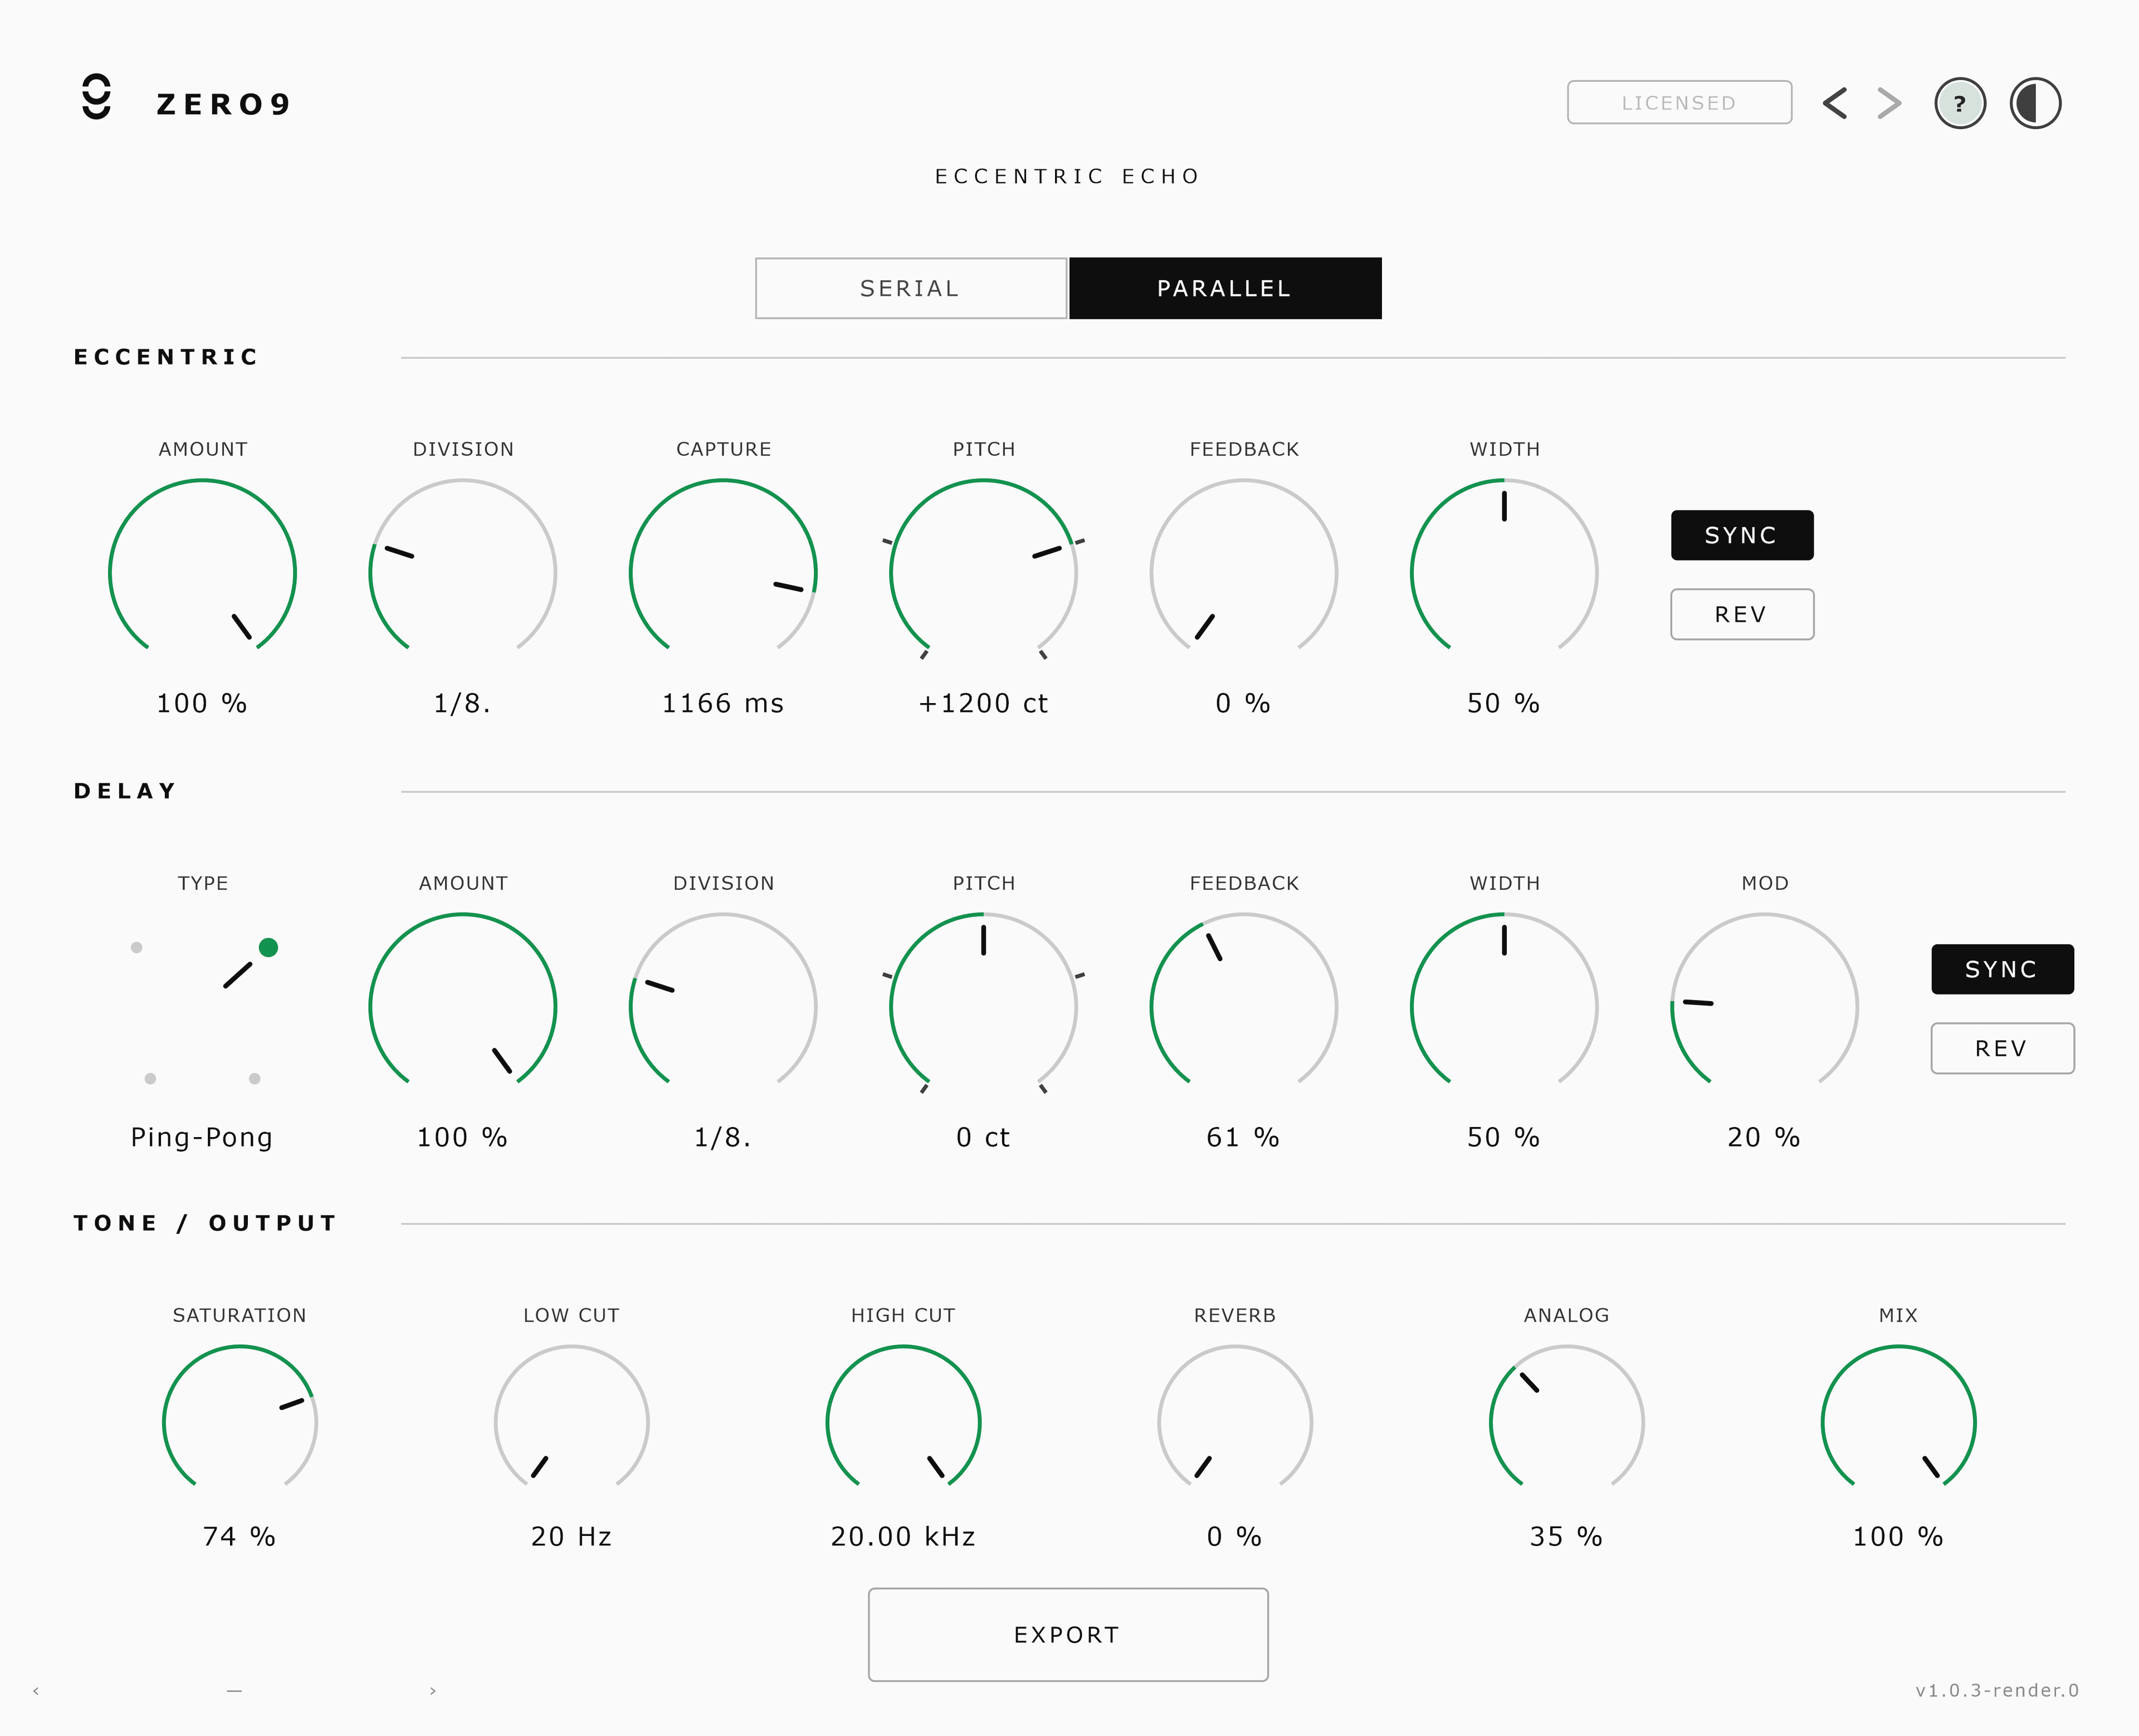2139x1736 pixels.
Task: Click the v1.0.3-render.0 version text
Action: (1997, 1690)
